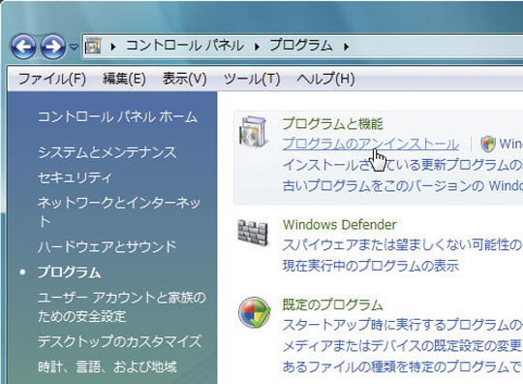This screenshot has width=523, height=384.
Task: Open the 表示(V) menu
Action: coord(184,80)
